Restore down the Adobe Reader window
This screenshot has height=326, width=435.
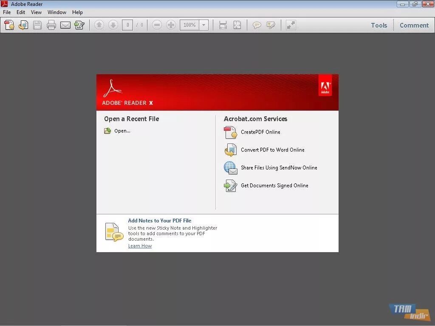415,4
